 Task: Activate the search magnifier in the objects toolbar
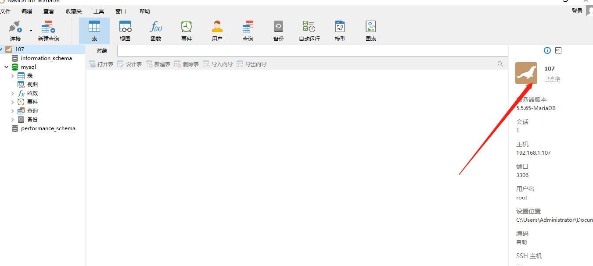tap(500, 64)
